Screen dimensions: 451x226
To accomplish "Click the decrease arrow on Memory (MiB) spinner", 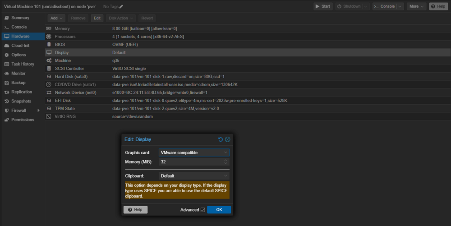I will pyautogui.click(x=225, y=163).
